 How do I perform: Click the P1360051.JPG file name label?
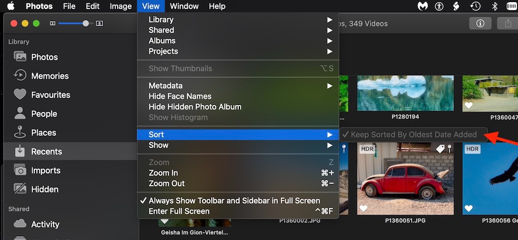(405, 221)
